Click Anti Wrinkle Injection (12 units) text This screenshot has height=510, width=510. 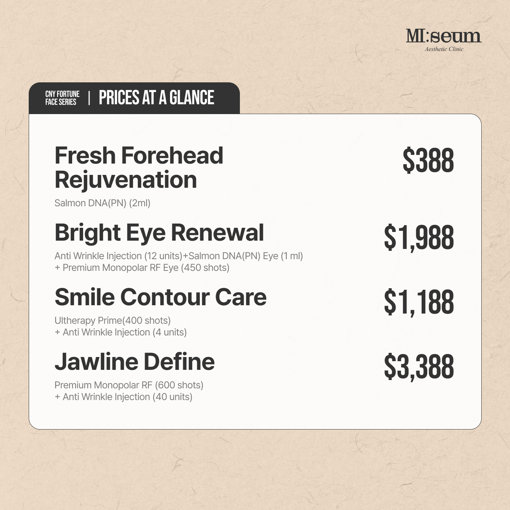(118, 256)
